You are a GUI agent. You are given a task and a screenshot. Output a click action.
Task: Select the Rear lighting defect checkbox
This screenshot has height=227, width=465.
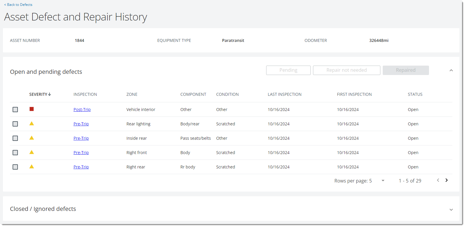pos(15,124)
